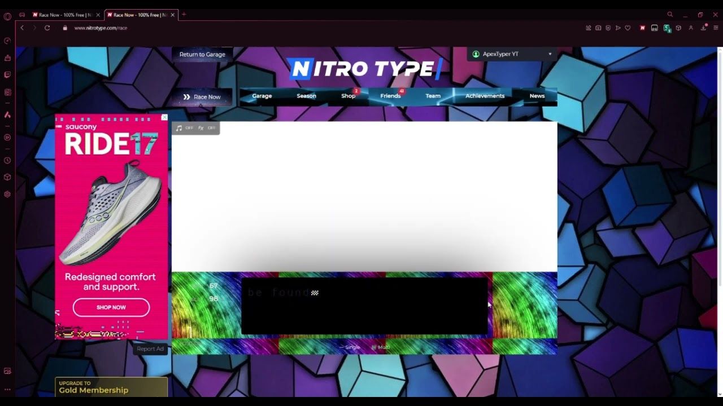This screenshot has width=723, height=406.
Task: Click the page vertical scrollbar
Action: click(x=719, y=222)
